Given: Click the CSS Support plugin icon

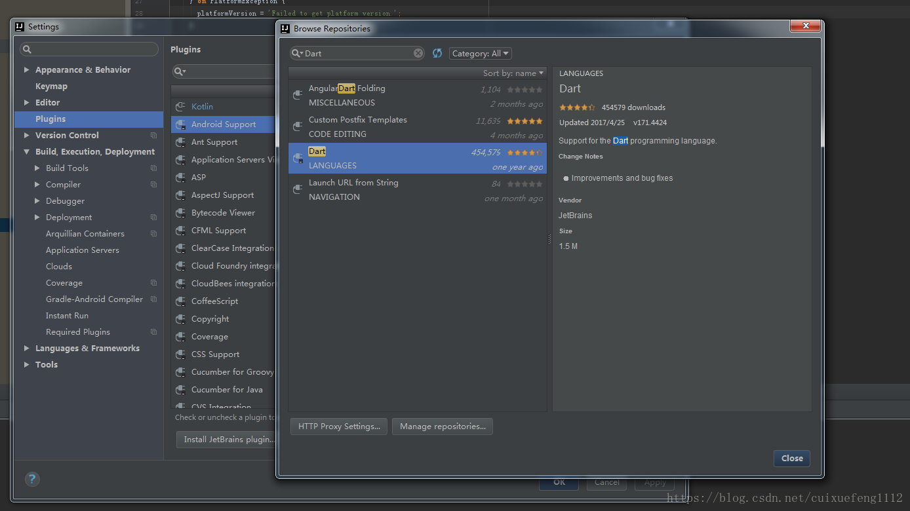Looking at the screenshot, I should 180,354.
